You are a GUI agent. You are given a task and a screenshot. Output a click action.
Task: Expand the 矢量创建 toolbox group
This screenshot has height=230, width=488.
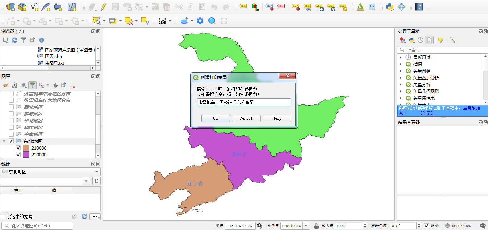[401, 71]
